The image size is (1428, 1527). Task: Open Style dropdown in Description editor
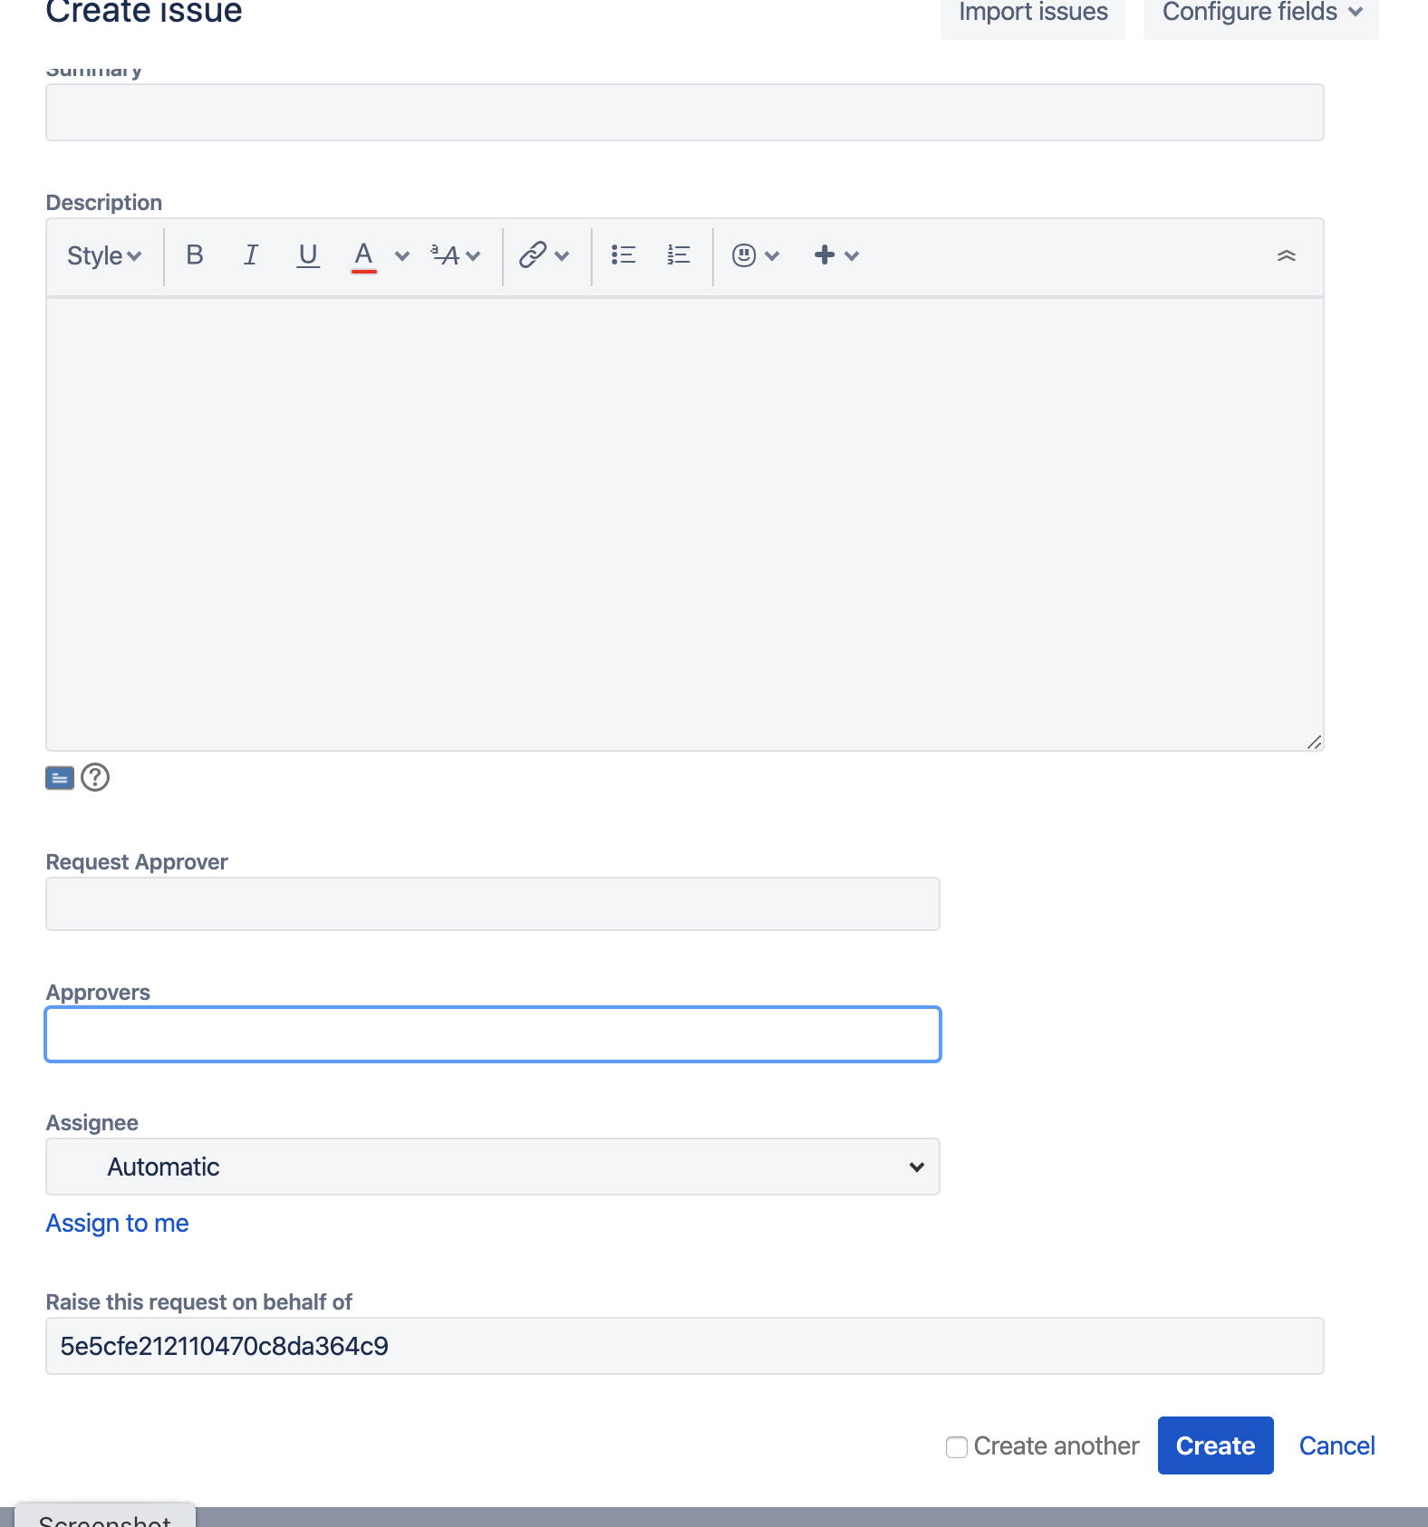coord(104,256)
